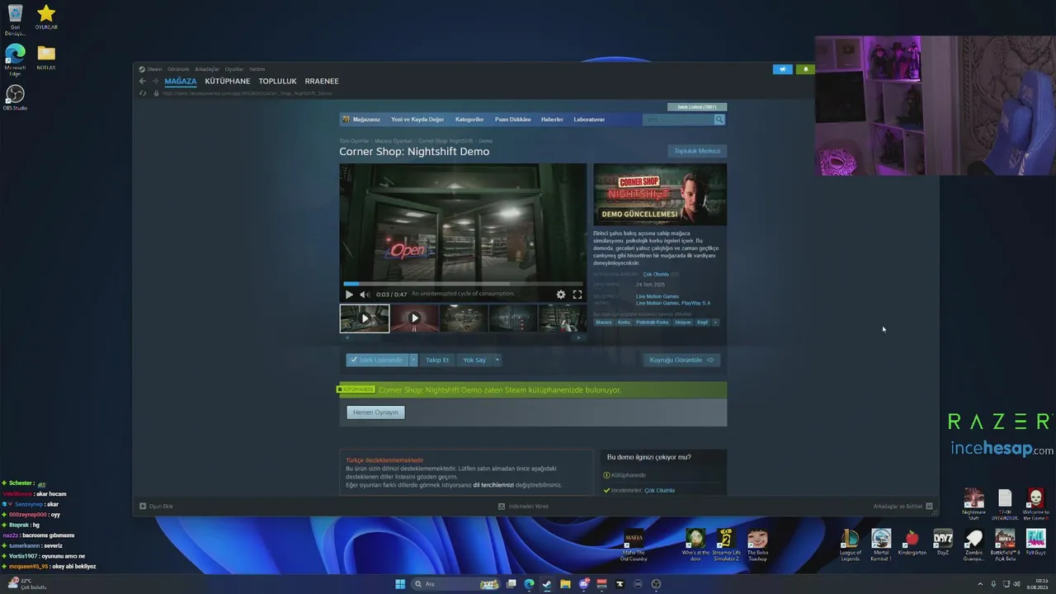Switch to the KÜTÜPHANE tab

click(228, 81)
